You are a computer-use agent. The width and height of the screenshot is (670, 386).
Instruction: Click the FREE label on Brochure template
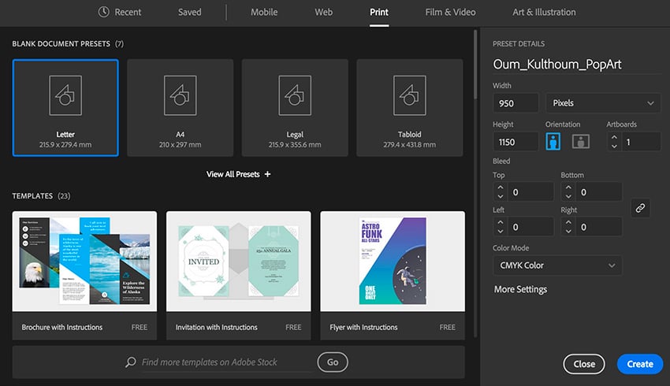click(140, 327)
